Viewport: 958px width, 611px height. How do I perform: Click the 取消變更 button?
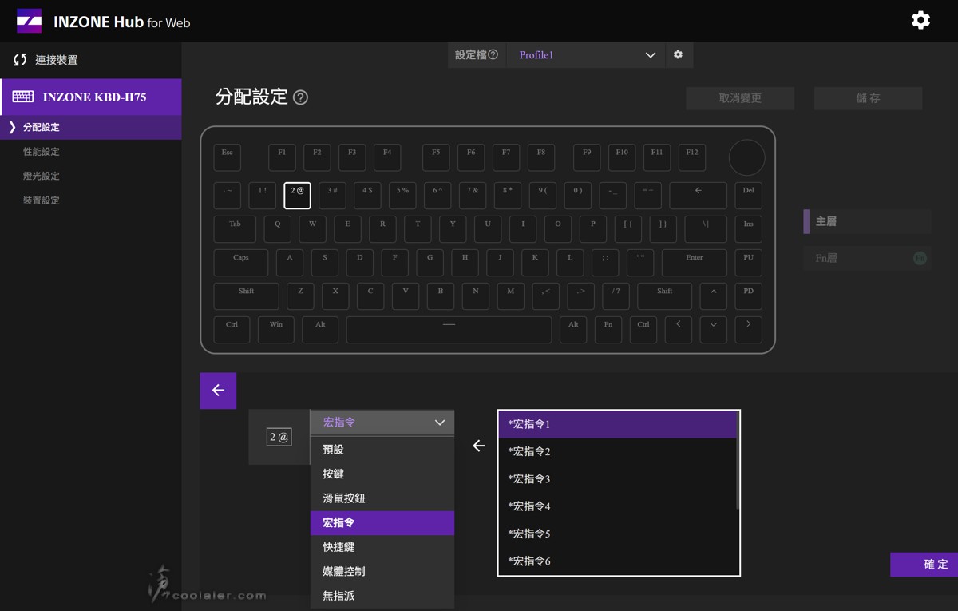[x=740, y=98]
